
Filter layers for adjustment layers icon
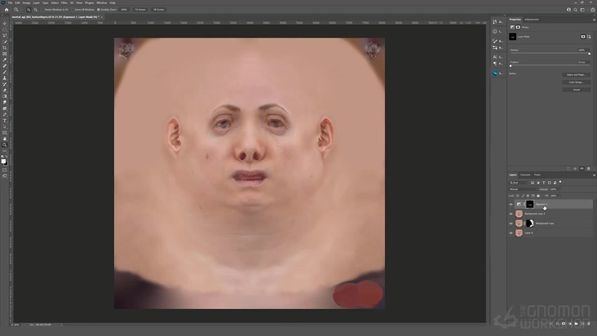pos(538,183)
